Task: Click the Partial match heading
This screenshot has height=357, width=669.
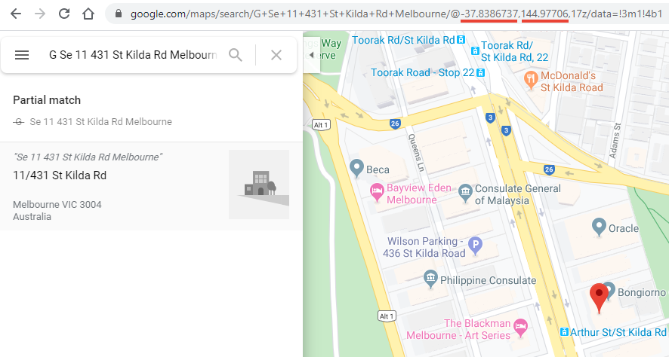Action: pyautogui.click(x=47, y=100)
